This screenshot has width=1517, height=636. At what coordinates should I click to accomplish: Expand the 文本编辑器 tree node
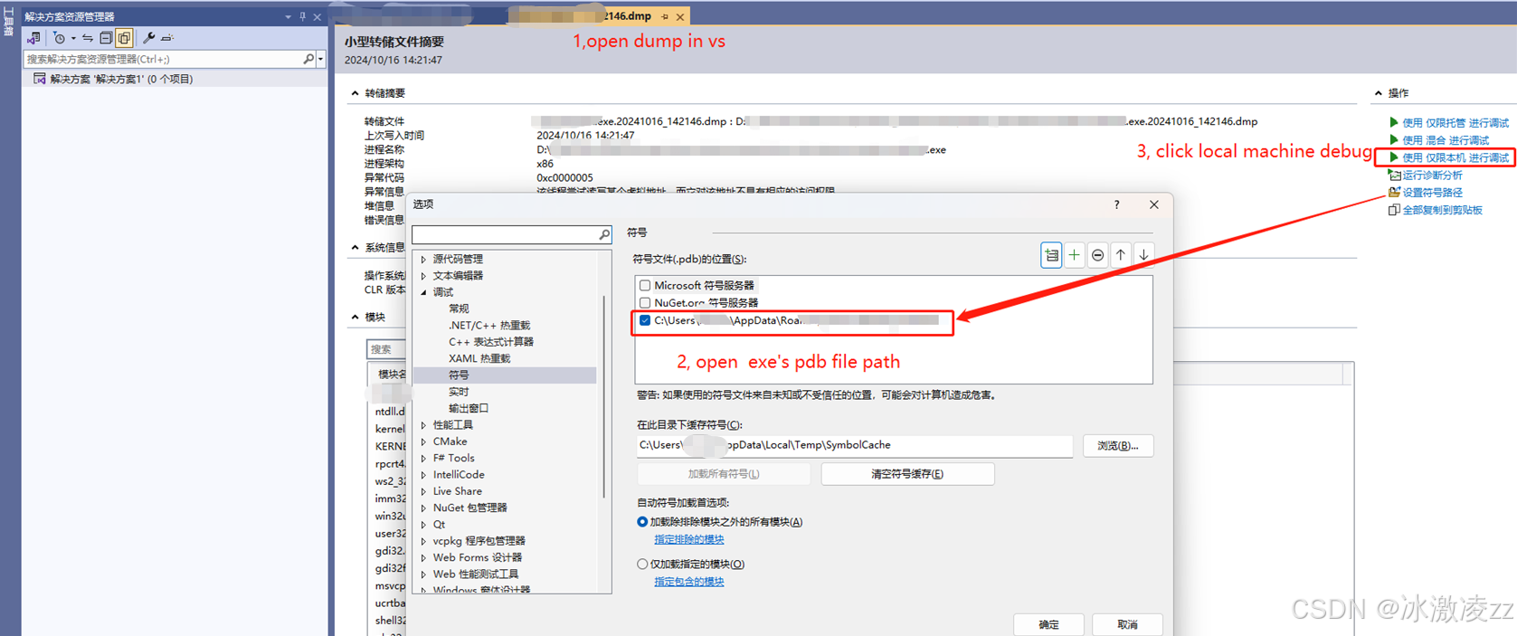[x=423, y=276]
